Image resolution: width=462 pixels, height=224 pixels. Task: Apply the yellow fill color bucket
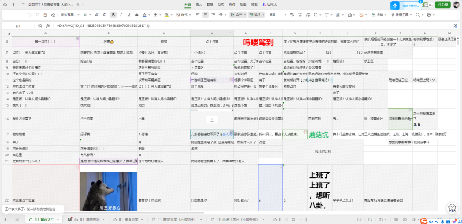pos(166,15)
